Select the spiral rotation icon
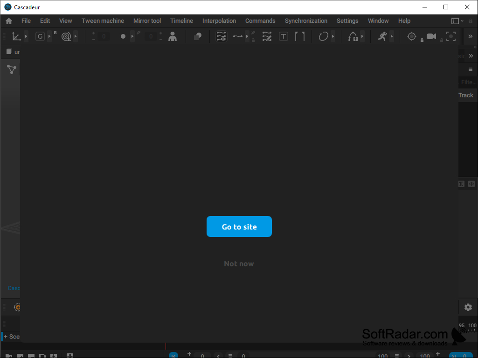This screenshot has width=478, height=358. point(66,36)
